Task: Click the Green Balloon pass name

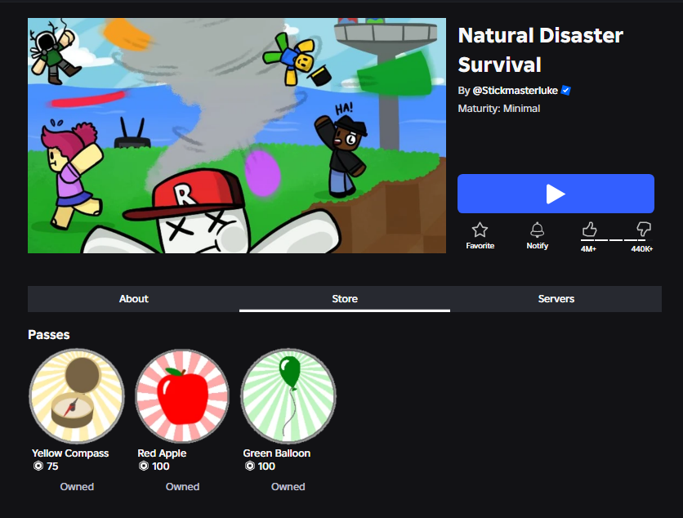Action: 277,453
